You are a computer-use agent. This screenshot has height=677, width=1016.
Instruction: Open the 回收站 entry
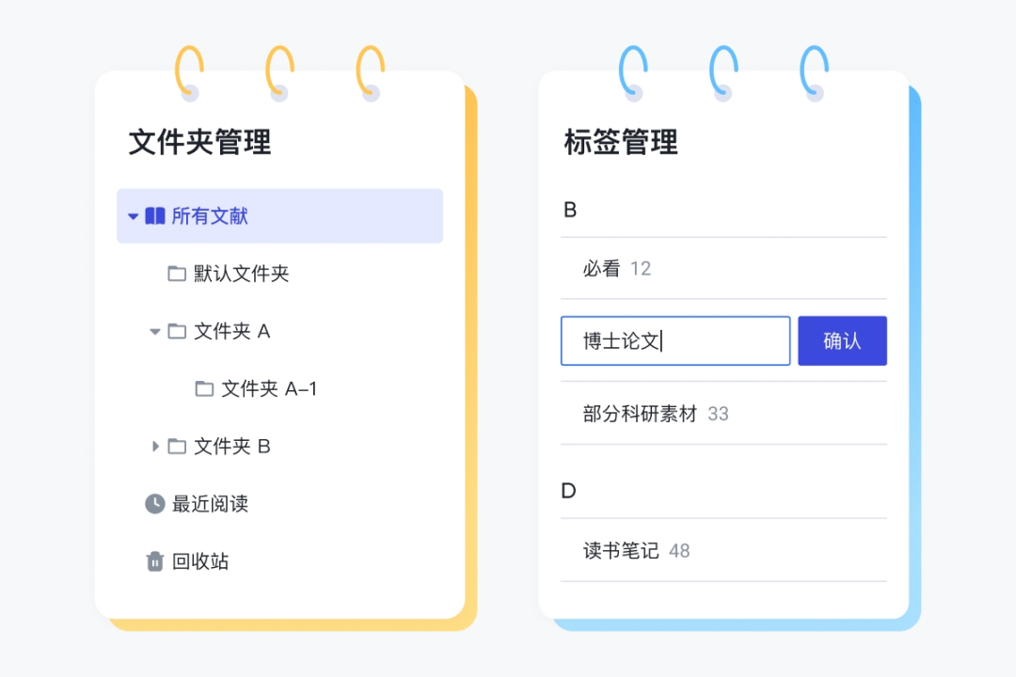click(200, 561)
